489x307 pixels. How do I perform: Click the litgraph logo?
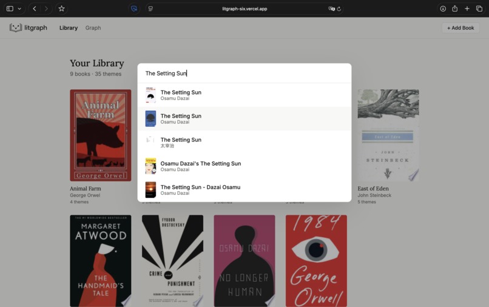[x=29, y=28]
